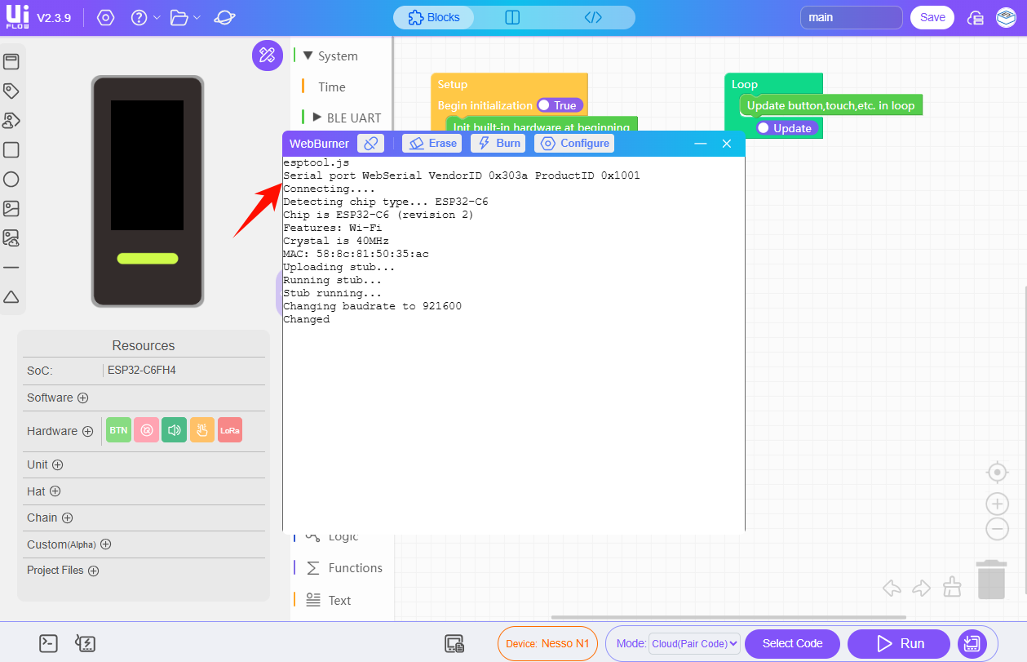
Task: Center the workspace with crosshair icon
Action: click(x=997, y=472)
